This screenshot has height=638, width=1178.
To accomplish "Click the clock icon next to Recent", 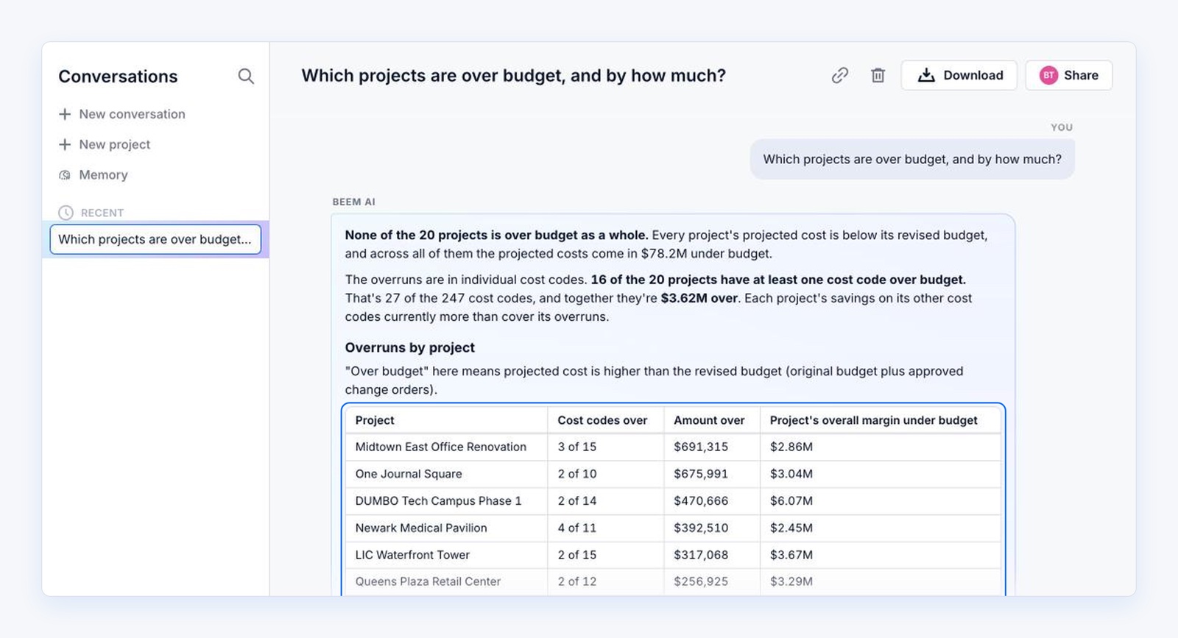I will pyautogui.click(x=66, y=213).
